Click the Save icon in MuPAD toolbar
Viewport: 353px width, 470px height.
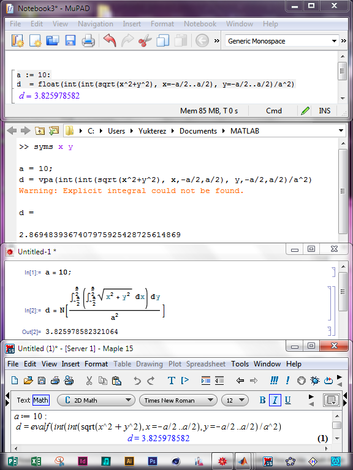70,41
